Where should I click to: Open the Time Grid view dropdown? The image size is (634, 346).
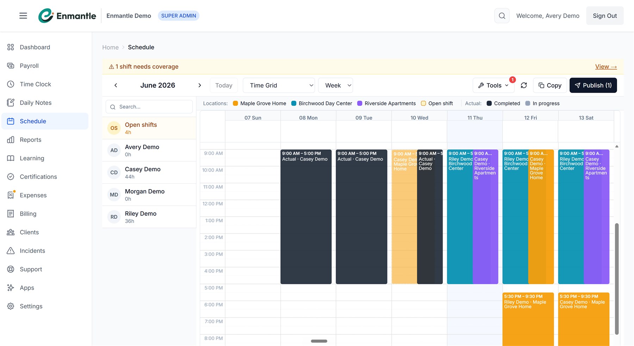tap(279, 85)
